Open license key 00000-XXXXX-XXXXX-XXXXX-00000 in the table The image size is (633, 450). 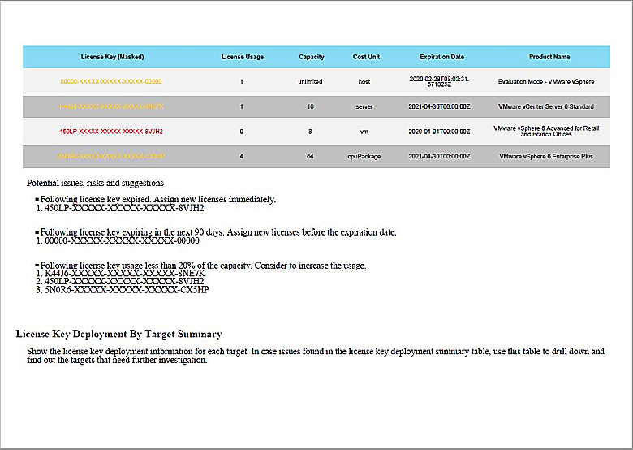click(x=111, y=82)
